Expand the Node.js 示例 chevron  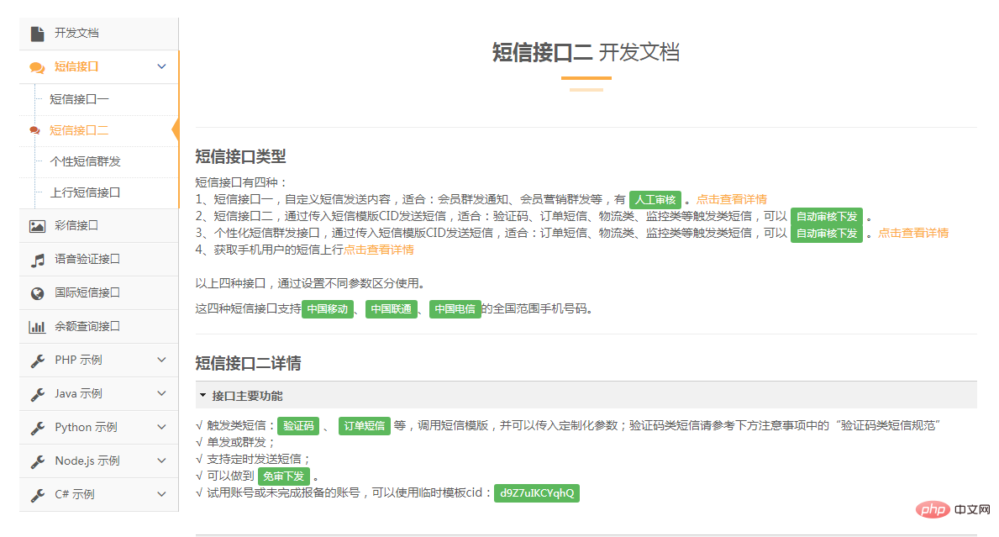(x=162, y=461)
